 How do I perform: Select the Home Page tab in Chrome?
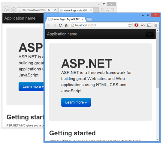point(66,19)
